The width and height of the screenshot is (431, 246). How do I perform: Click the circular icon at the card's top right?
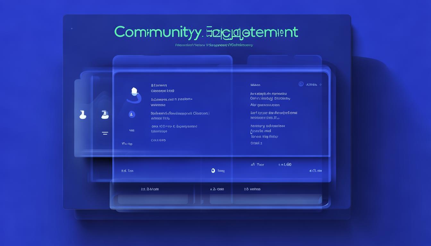click(x=301, y=84)
